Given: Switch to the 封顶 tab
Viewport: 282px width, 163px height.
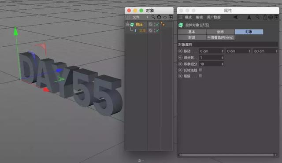Looking at the screenshot, I should click(x=192, y=37).
